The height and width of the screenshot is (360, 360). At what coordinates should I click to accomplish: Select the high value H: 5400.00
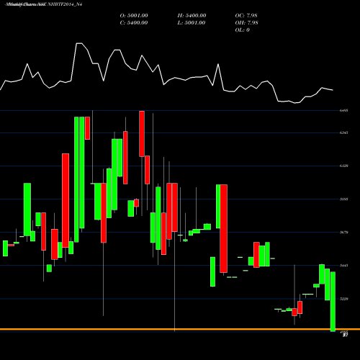click(x=192, y=15)
